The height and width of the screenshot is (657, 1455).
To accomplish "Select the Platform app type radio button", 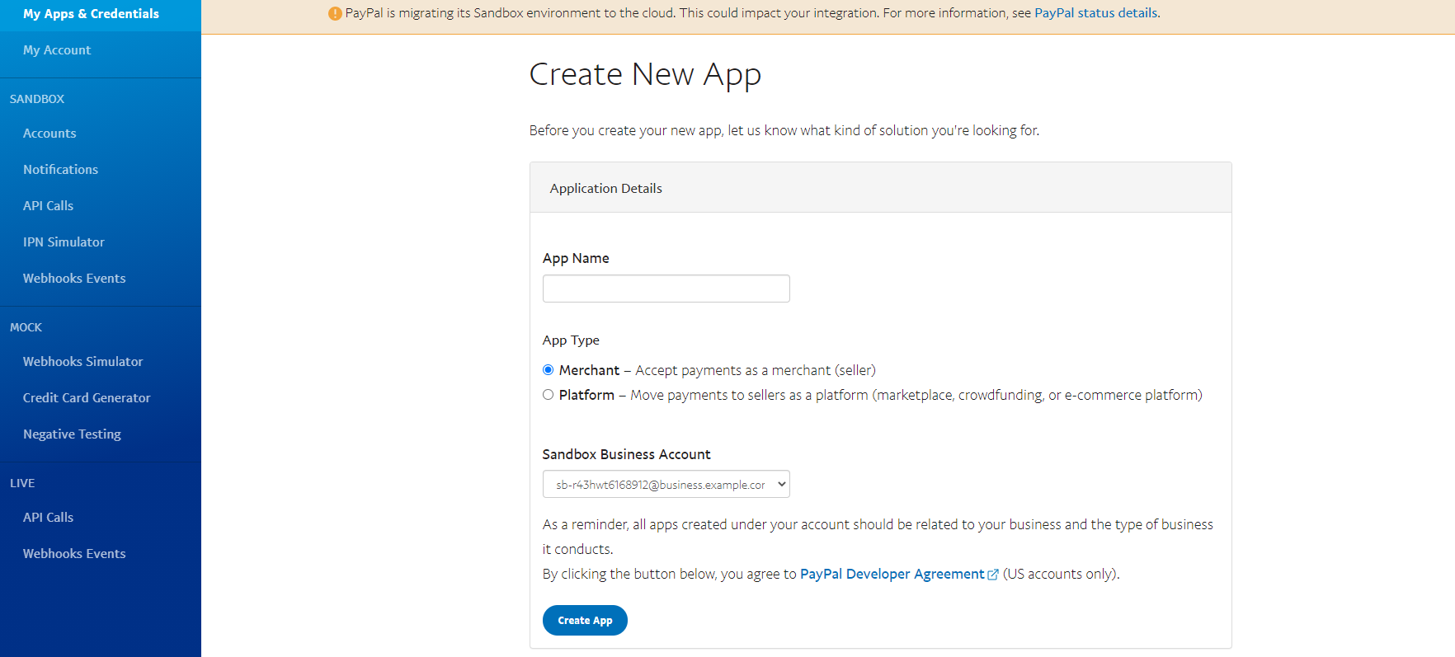I will pos(548,395).
